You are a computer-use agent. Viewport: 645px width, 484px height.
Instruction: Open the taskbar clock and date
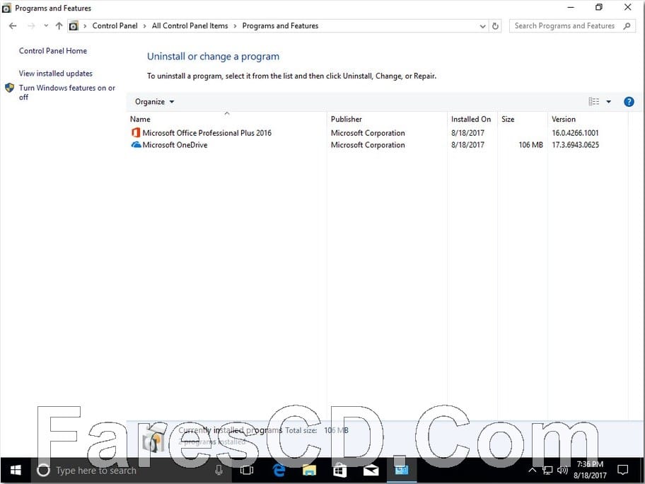coord(590,470)
